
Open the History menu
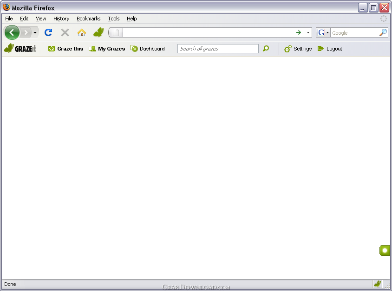(x=61, y=19)
